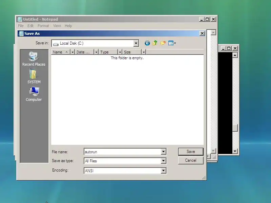The width and height of the screenshot is (271, 203).
Task: Expand the Save as type dropdown
Action: (163, 161)
